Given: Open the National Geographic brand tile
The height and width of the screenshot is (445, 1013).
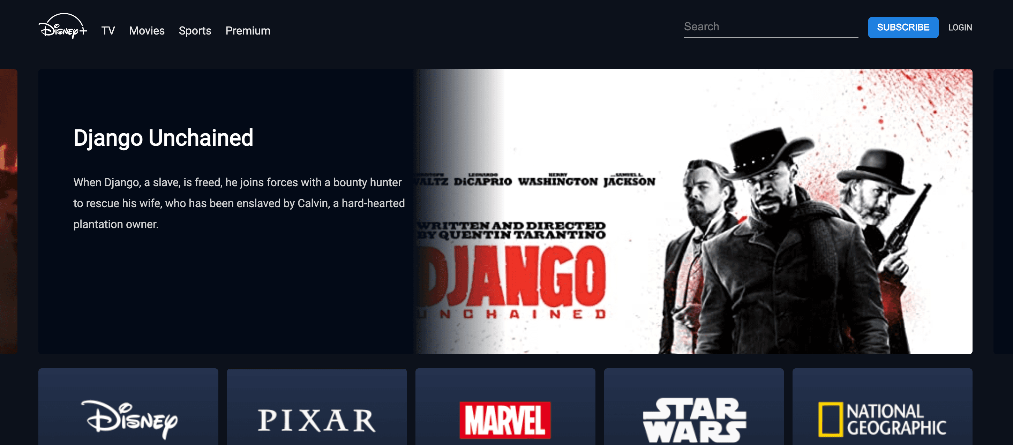Looking at the screenshot, I should tap(882, 407).
